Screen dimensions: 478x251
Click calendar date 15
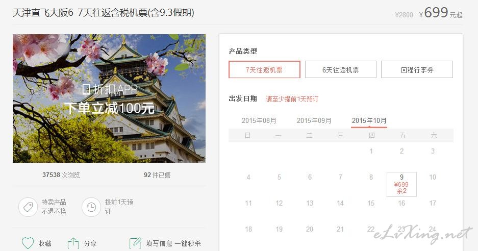371,203
